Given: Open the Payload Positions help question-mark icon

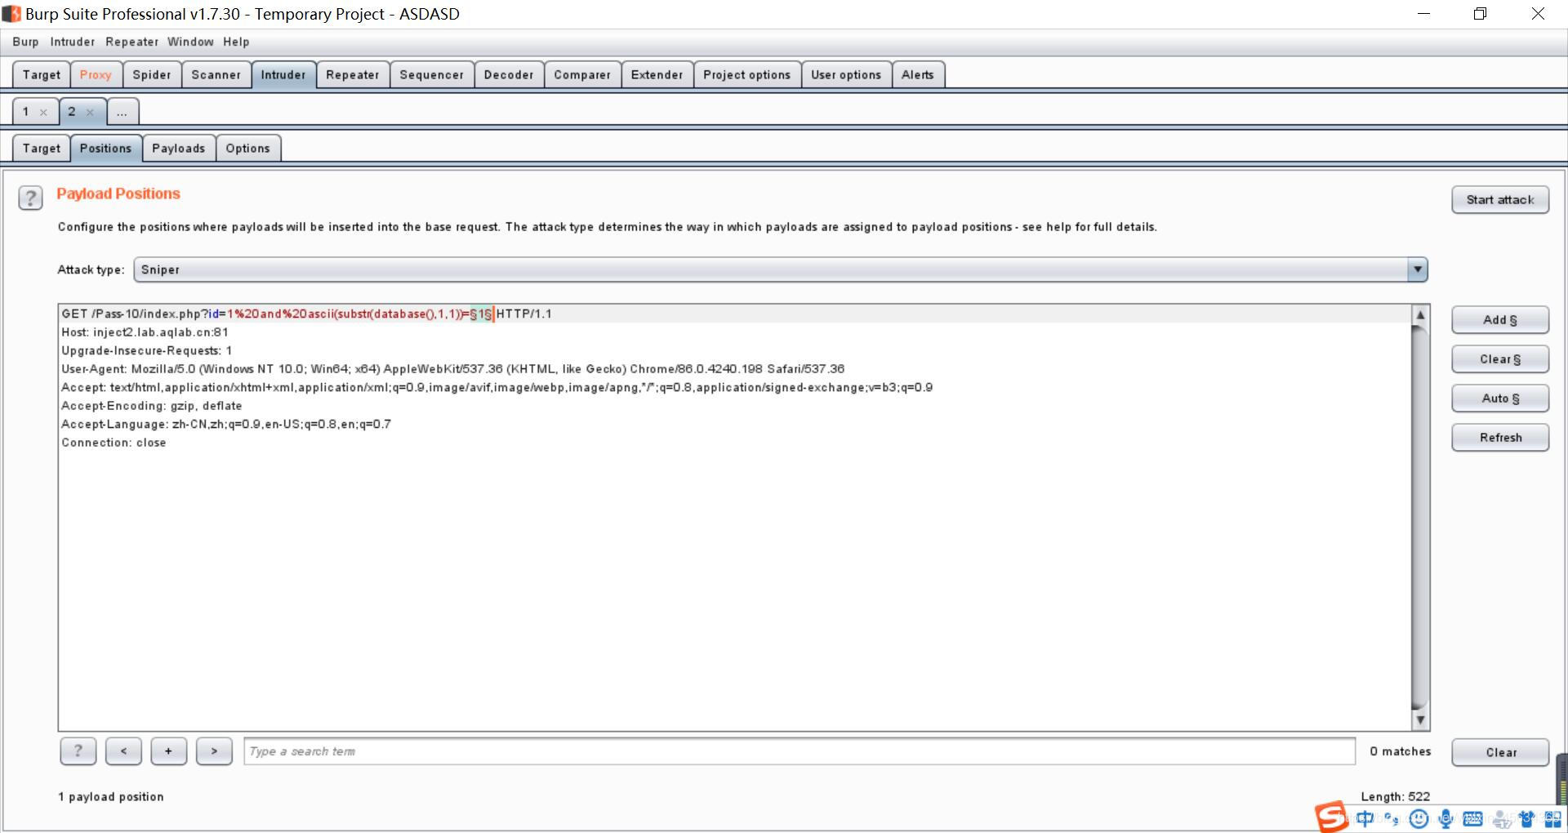Looking at the screenshot, I should coord(30,198).
